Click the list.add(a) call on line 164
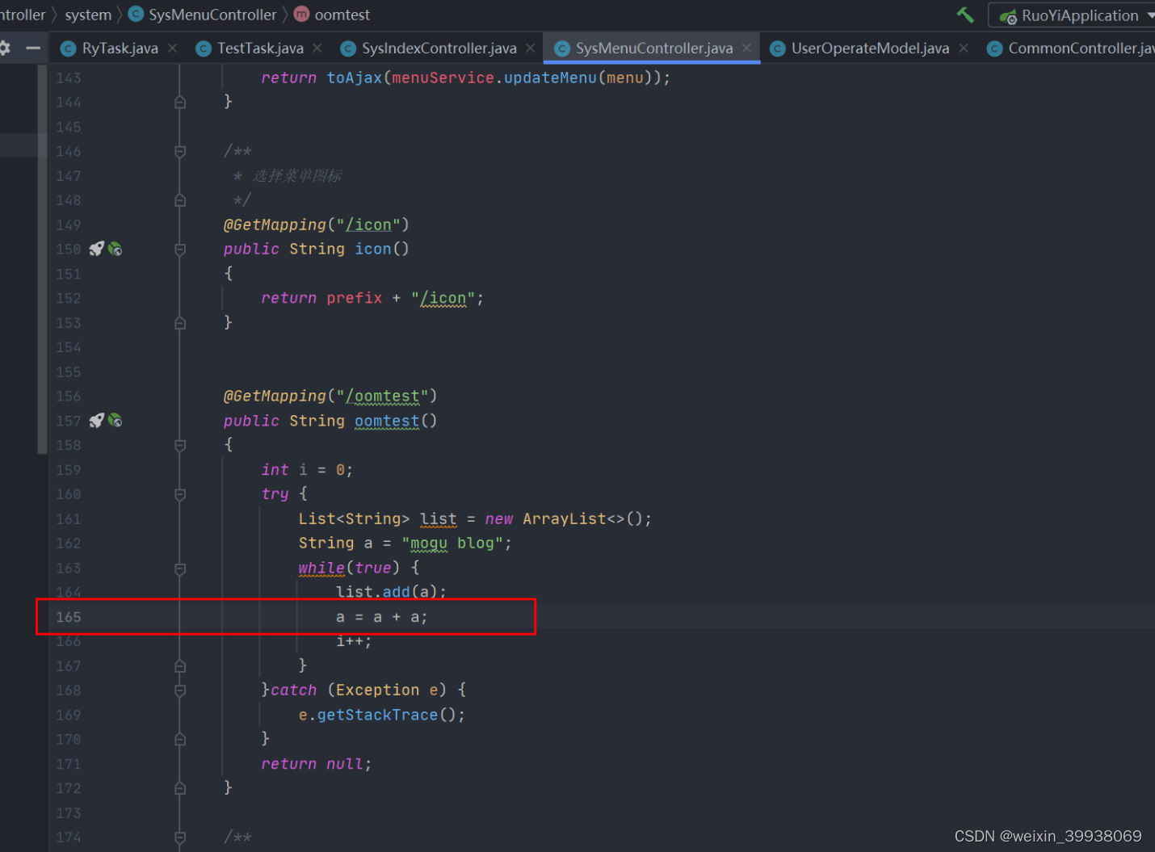This screenshot has width=1155, height=852. click(x=391, y=592)
